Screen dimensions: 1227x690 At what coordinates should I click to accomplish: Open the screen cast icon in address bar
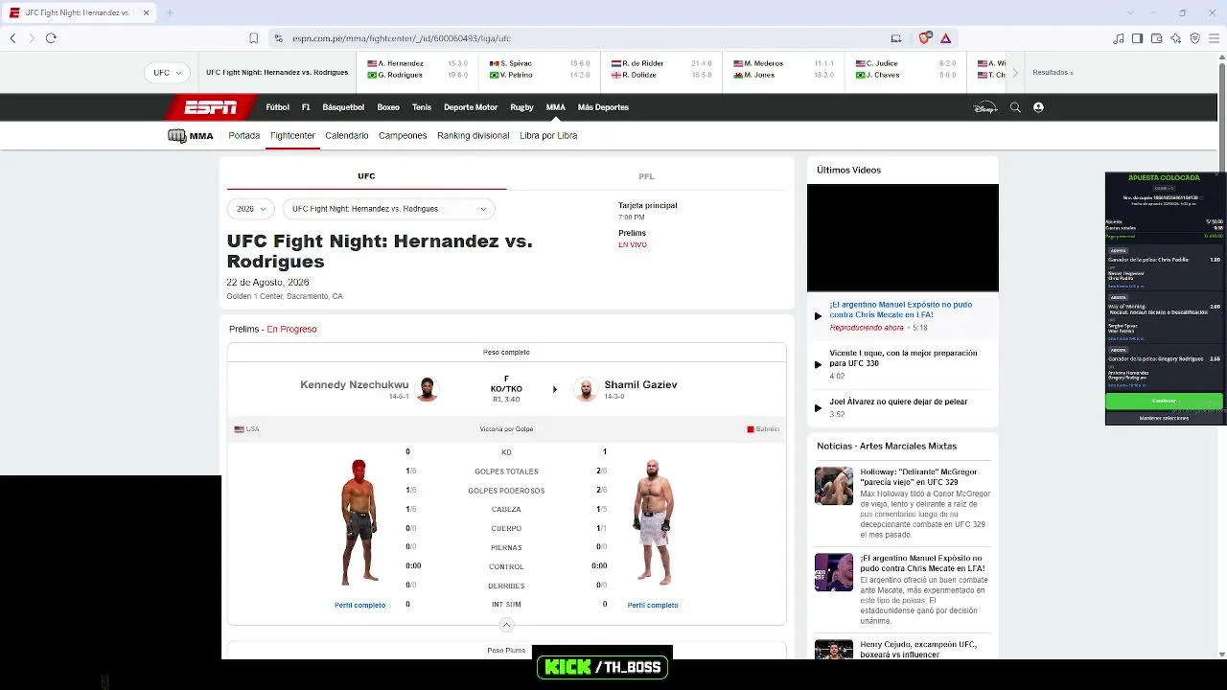896,38
